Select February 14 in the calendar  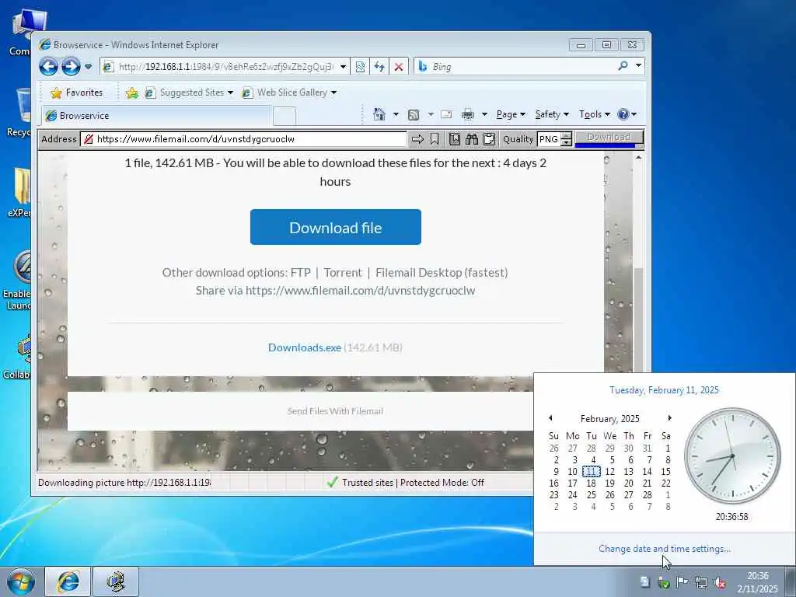(x=647, y=472)
